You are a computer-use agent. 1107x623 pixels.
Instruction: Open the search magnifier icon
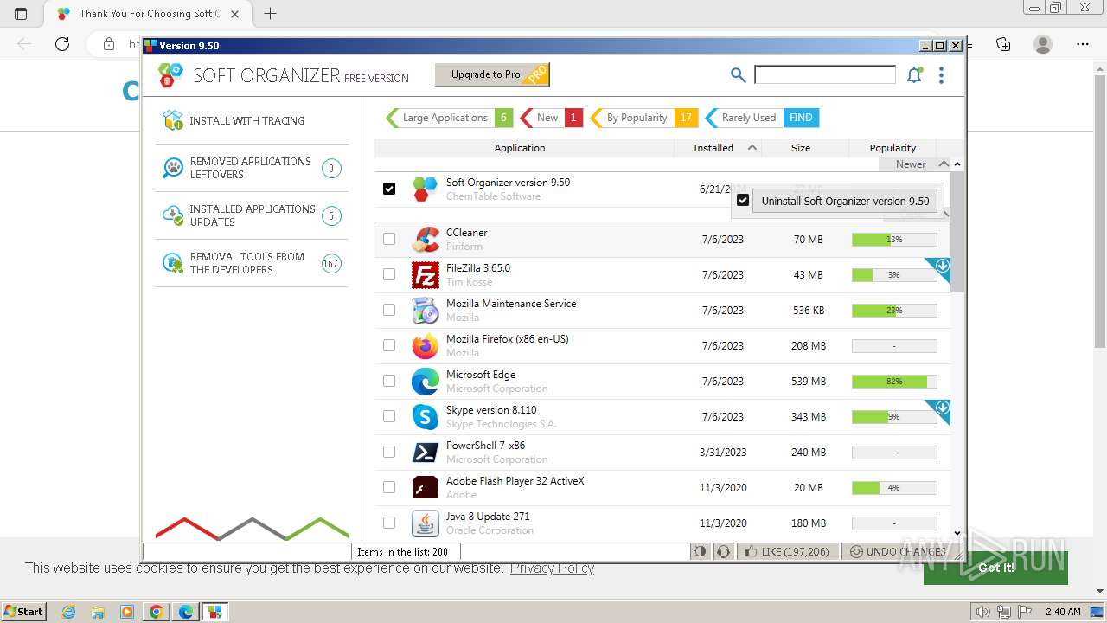[738, 75]
